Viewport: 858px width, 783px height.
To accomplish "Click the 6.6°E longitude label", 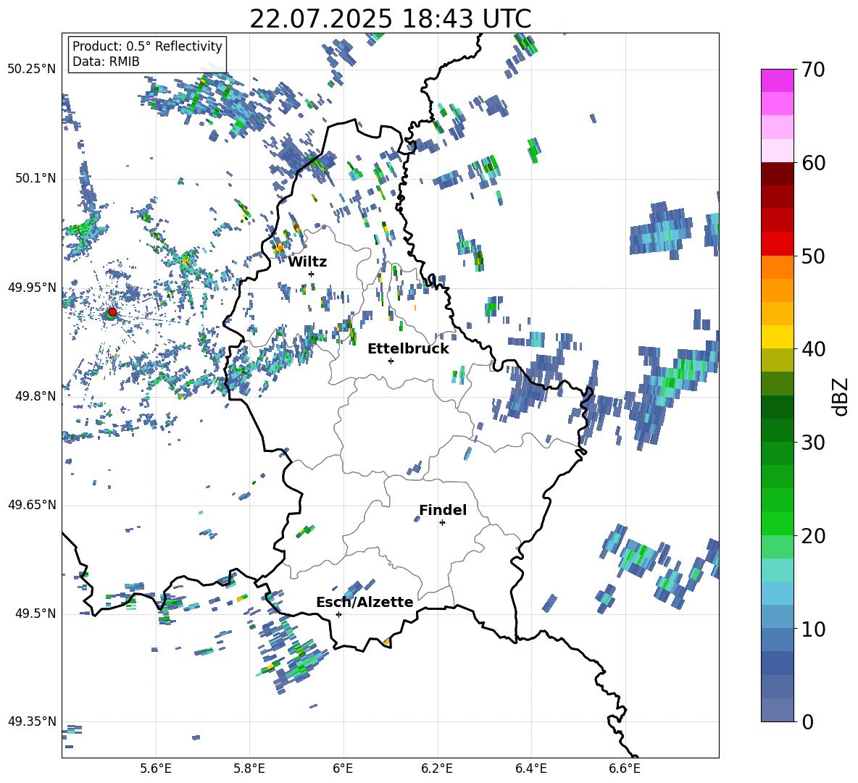I will [625, 769].
